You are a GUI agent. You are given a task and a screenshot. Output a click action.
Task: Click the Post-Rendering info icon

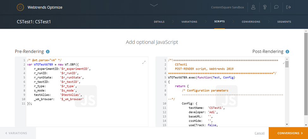pos(287,52)
